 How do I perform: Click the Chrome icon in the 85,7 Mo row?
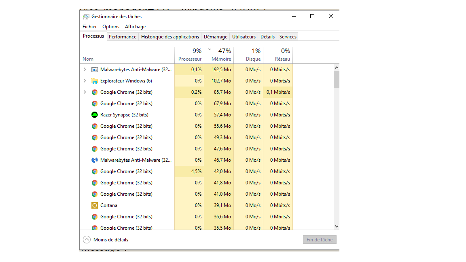95,92
